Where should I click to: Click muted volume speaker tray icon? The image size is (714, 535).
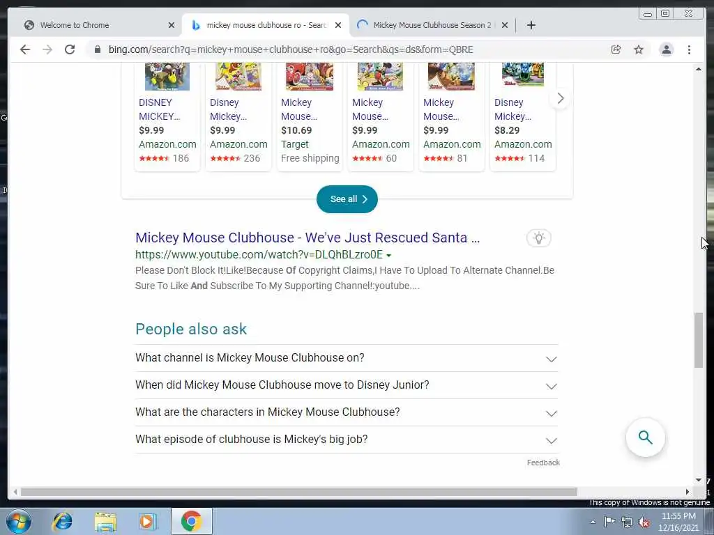coord(644,522)
